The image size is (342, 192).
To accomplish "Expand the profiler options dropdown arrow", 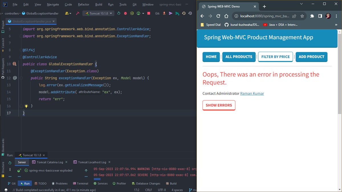I will 143,13.
